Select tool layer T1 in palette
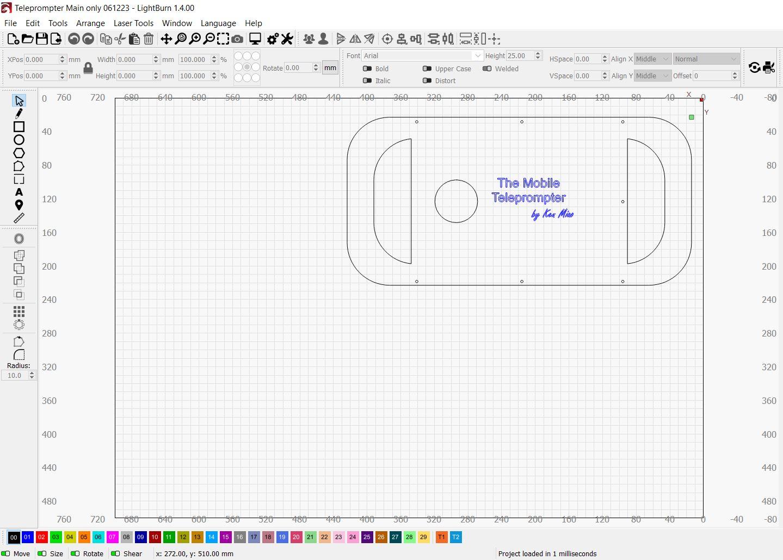The width and height of the screenshot is (783, 560). click(441, 537)
